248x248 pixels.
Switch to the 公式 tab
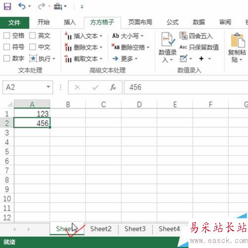tap(173, 22)
